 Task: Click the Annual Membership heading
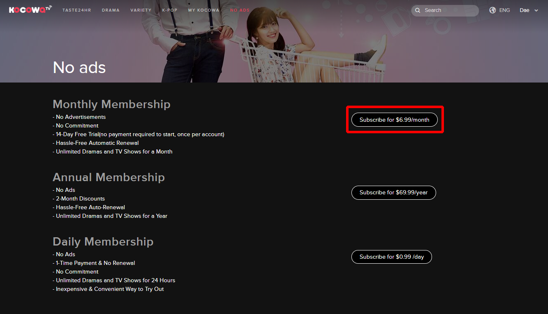point(109,177)
